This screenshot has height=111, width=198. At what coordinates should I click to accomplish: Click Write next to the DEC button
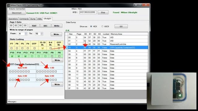click(x=57, y=26)
